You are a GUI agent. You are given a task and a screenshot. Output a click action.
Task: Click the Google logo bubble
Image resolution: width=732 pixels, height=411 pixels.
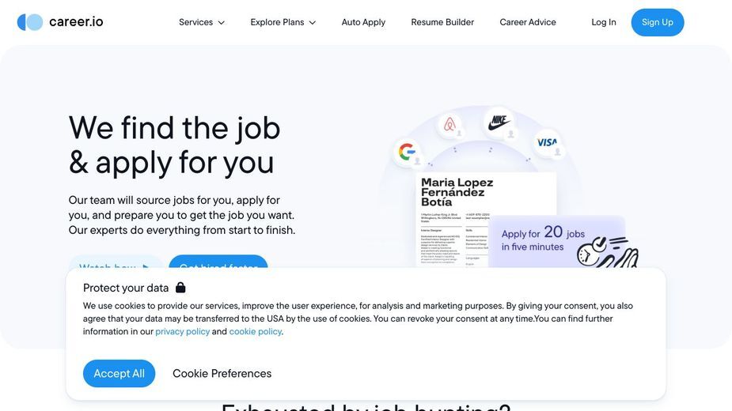[407, 152]
